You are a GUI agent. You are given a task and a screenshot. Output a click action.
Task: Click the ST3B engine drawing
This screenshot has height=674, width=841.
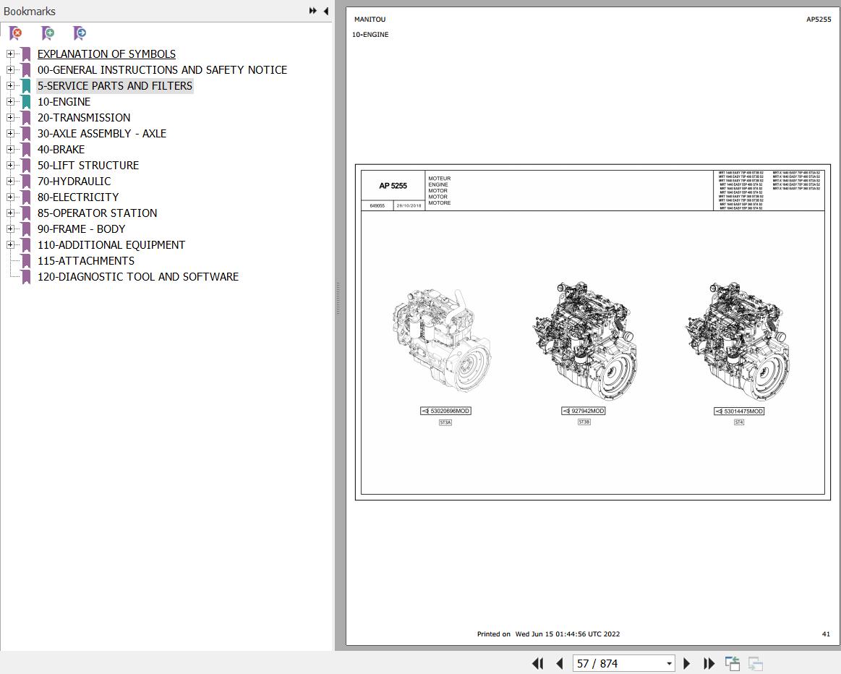[x=584, y=341]
